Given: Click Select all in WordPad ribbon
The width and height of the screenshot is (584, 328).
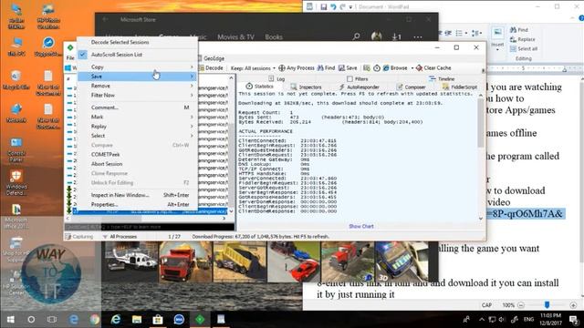Looking at the screenshot, I should [x=524, y=48].
